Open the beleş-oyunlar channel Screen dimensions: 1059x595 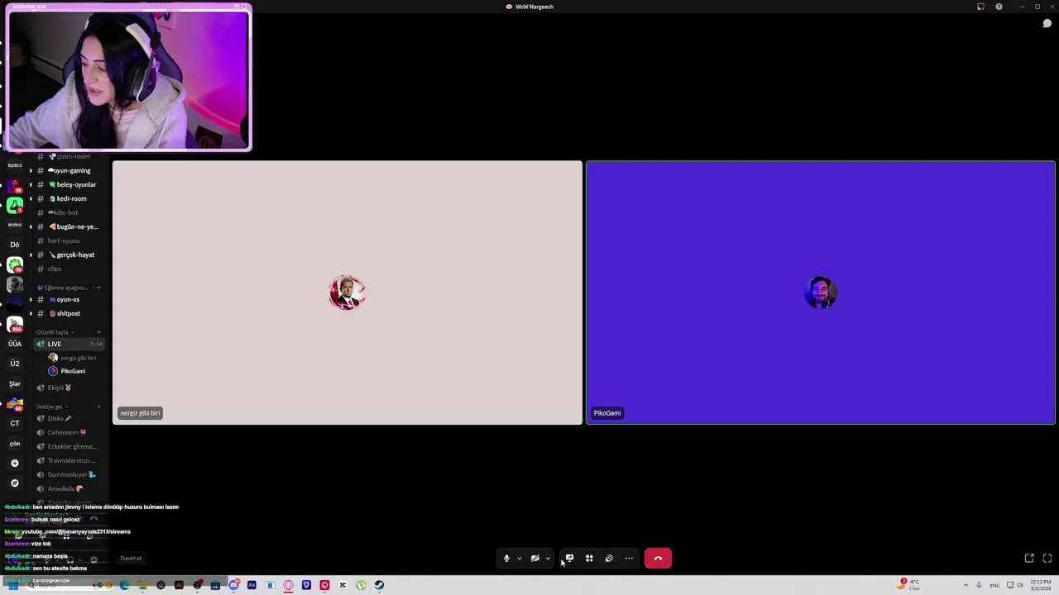[x=69, y=185]
